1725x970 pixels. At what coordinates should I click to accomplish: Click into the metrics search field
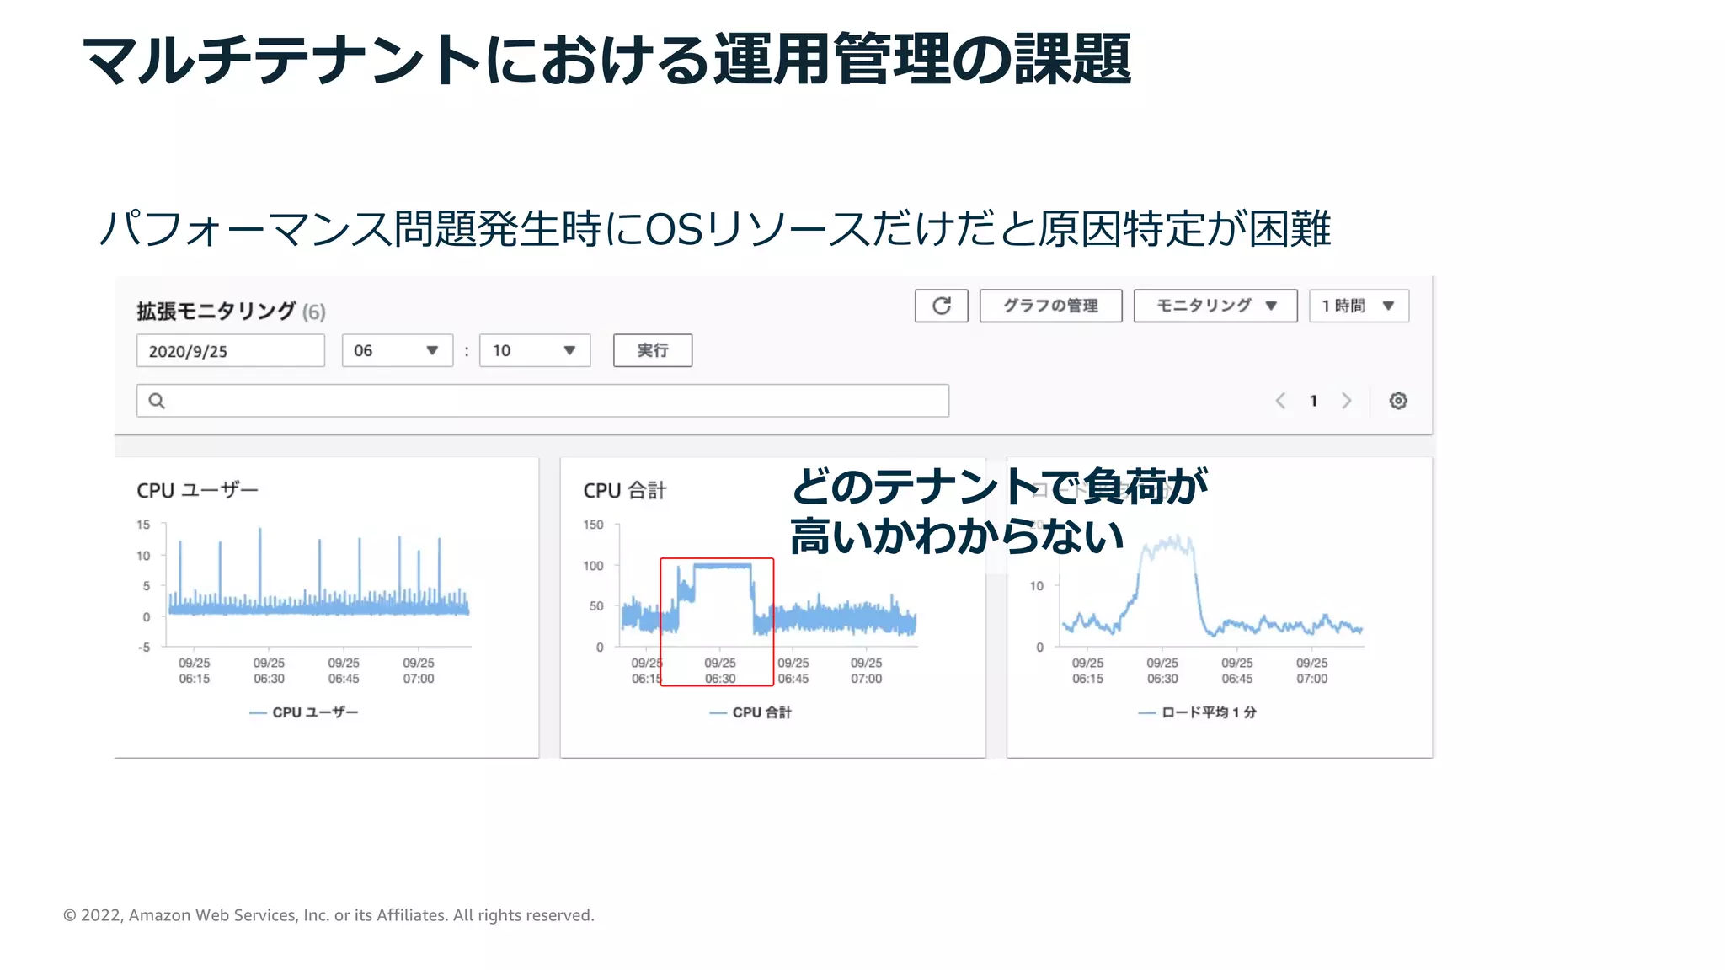click(x=542, y=401)
